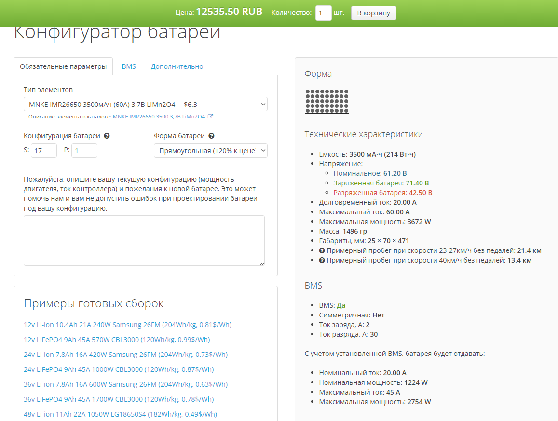Open 12v Li-ion 10.4Ah Samsung 26FM example
558x421 pixels.
[127, 325]
